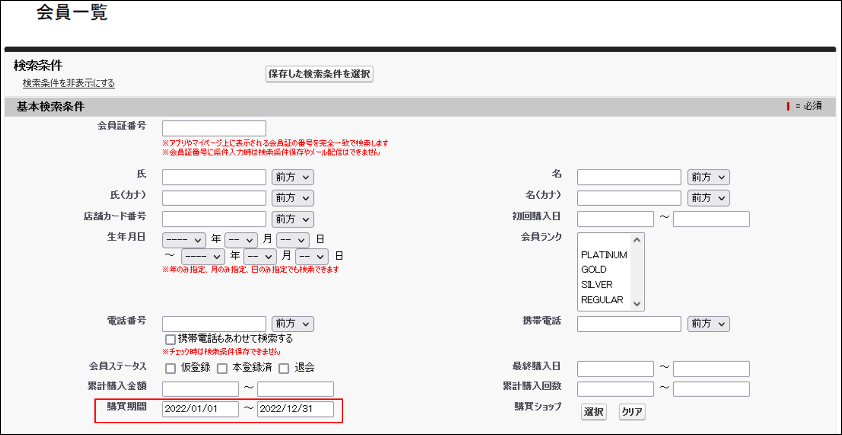Open 生年月日 start year dropdown

point(183,240)
